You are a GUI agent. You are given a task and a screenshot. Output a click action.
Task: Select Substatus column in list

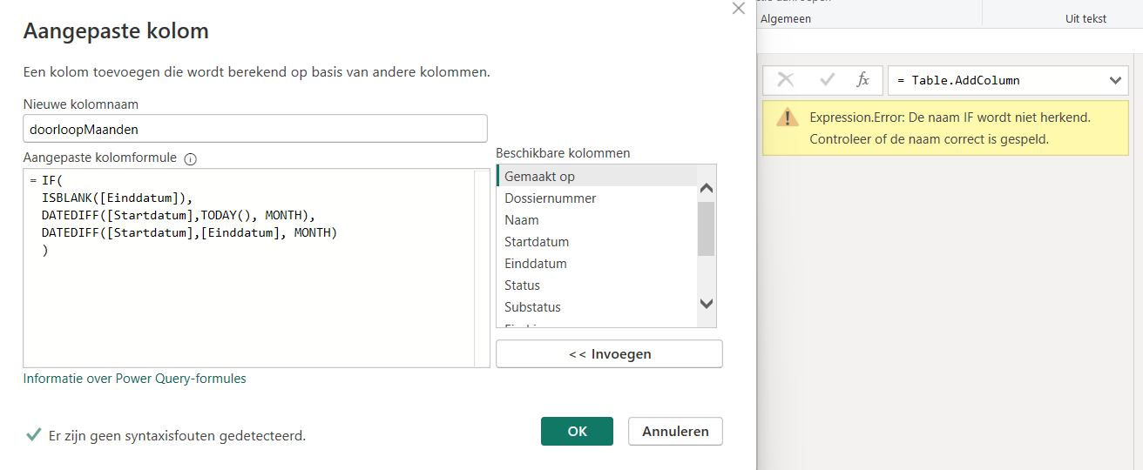tap(597, 306)
